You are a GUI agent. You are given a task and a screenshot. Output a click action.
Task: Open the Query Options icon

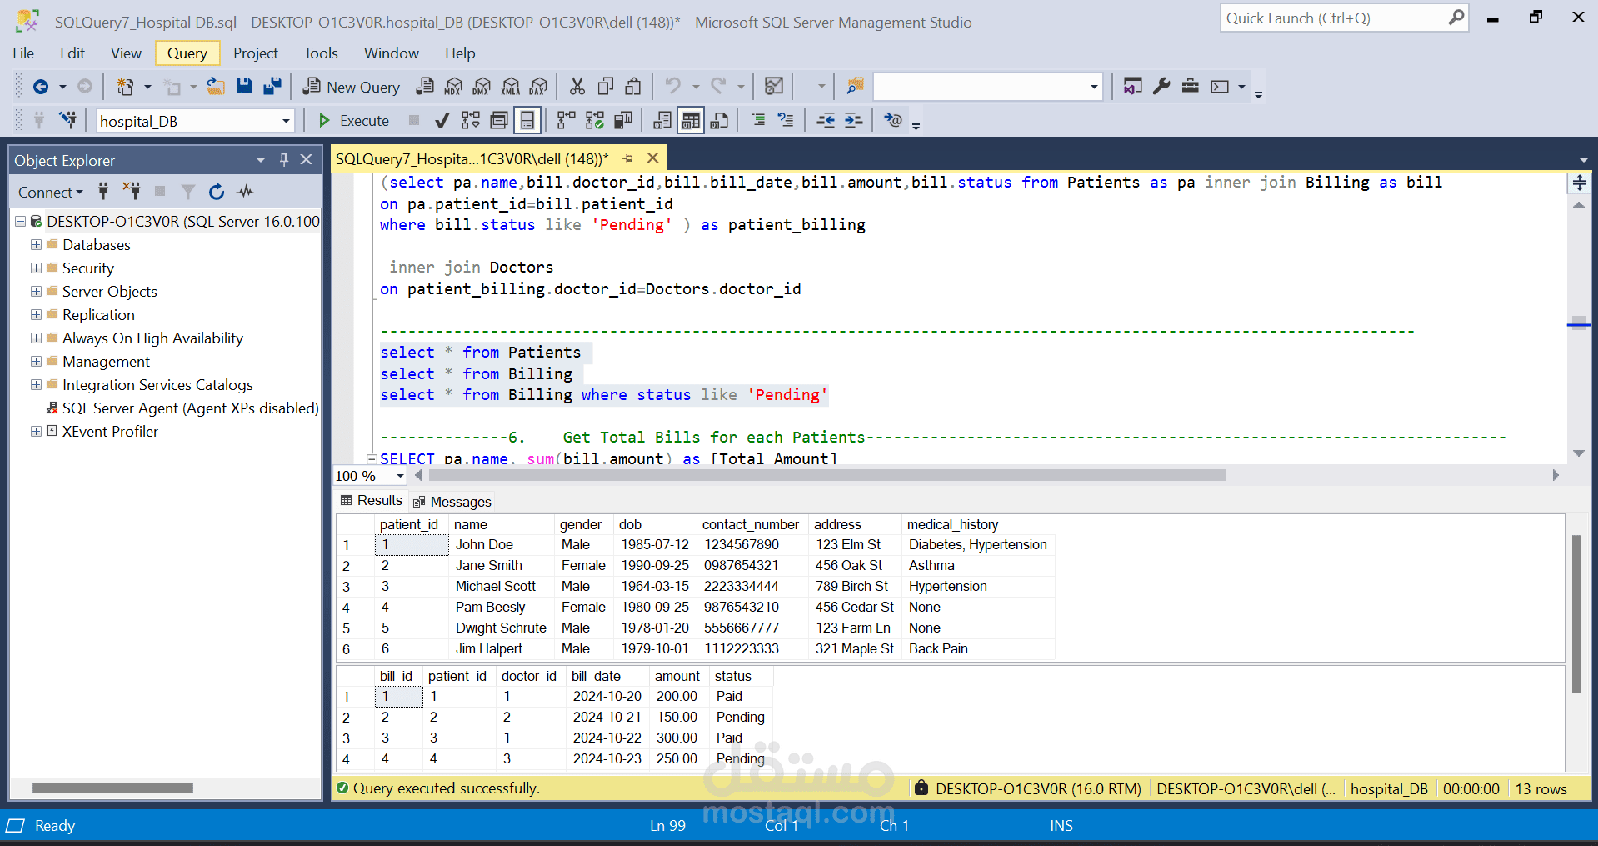[x=499, y=121]
